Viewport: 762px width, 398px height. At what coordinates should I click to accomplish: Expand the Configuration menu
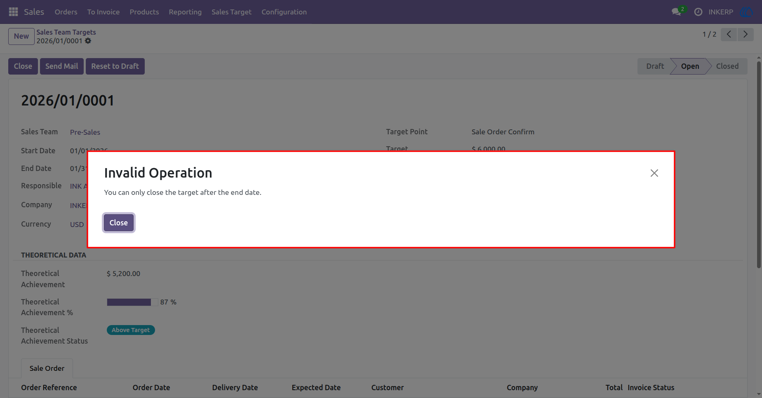(x=284, y=12)
